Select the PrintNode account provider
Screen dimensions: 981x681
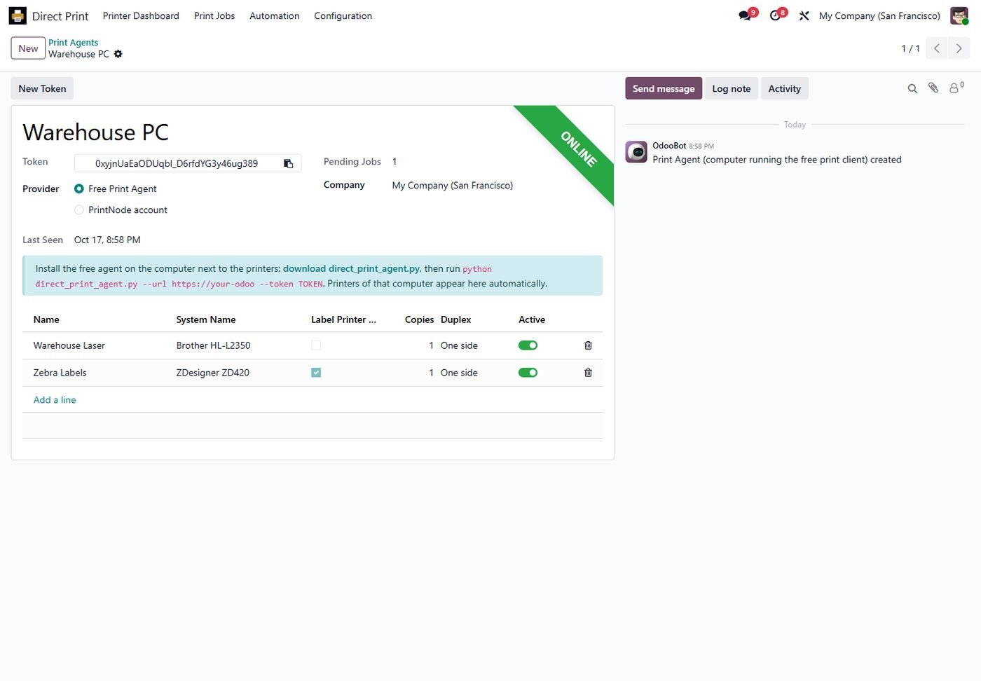79,209
